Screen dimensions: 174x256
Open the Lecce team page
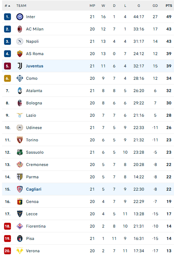(x=32, y=214)
